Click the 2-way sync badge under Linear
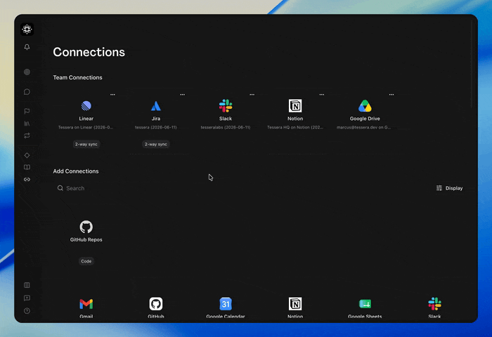The height and width of the screenshot is (337, 492). (86, 144)
